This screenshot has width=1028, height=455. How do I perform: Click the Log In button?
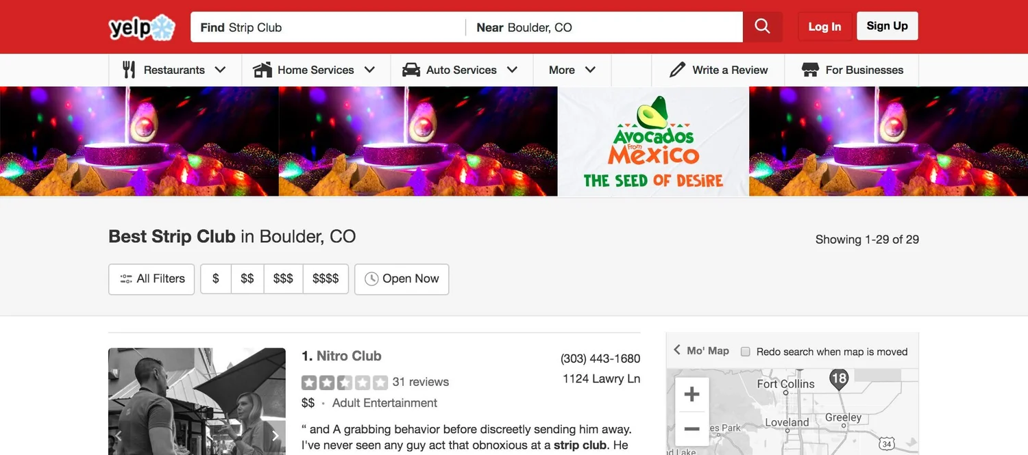[824, 27]
